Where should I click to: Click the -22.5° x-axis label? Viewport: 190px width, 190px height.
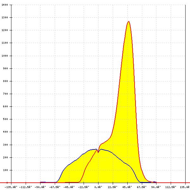pos(84,187)
